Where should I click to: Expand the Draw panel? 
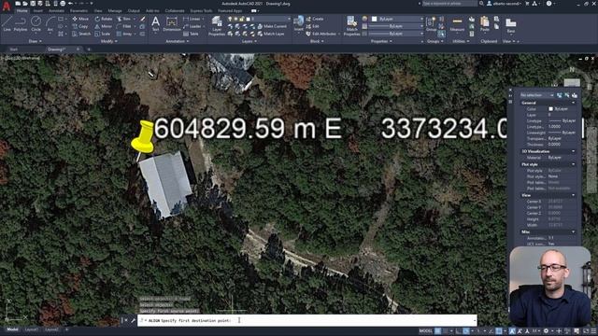(x=36, y=41)
